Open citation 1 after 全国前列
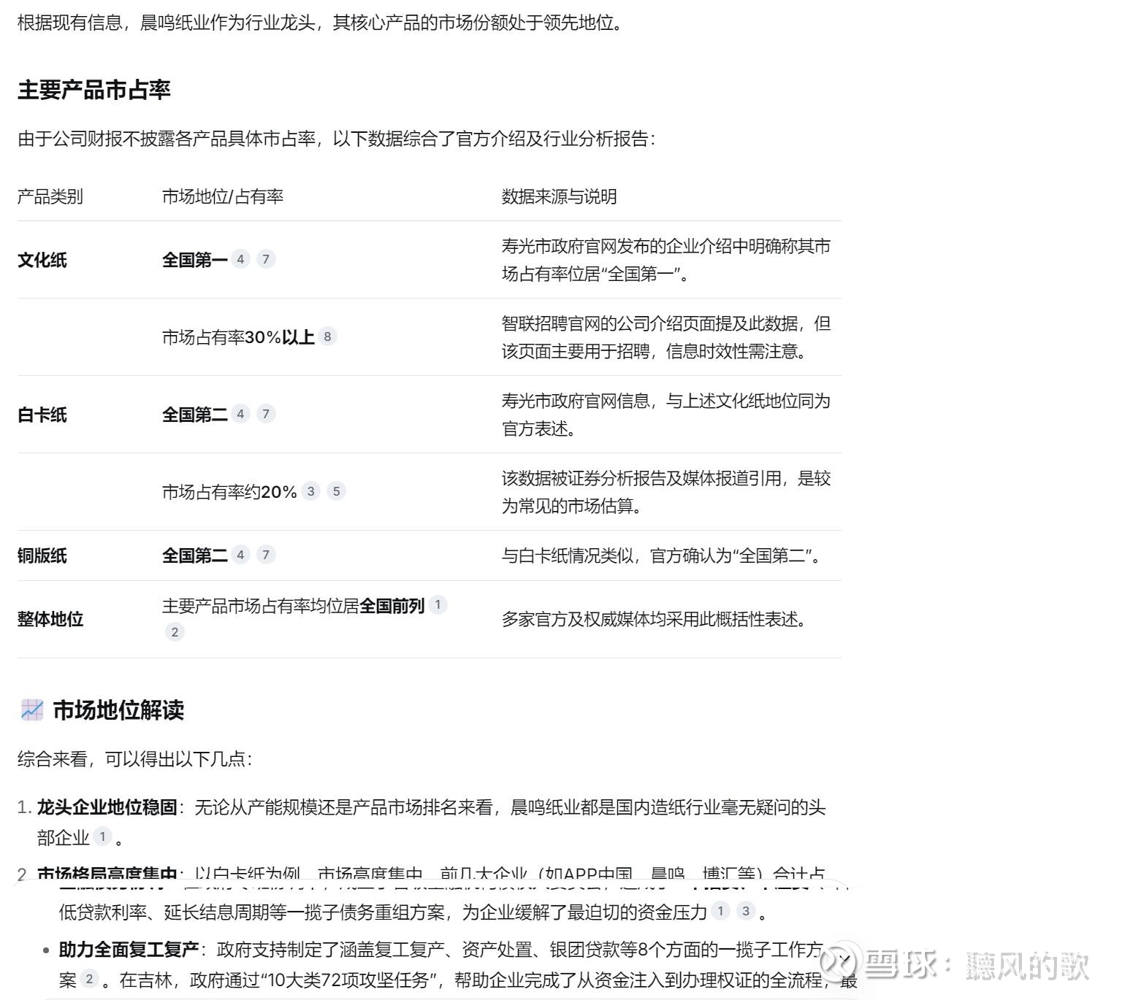This screenshot has height=1000, width=1122. 438,604
